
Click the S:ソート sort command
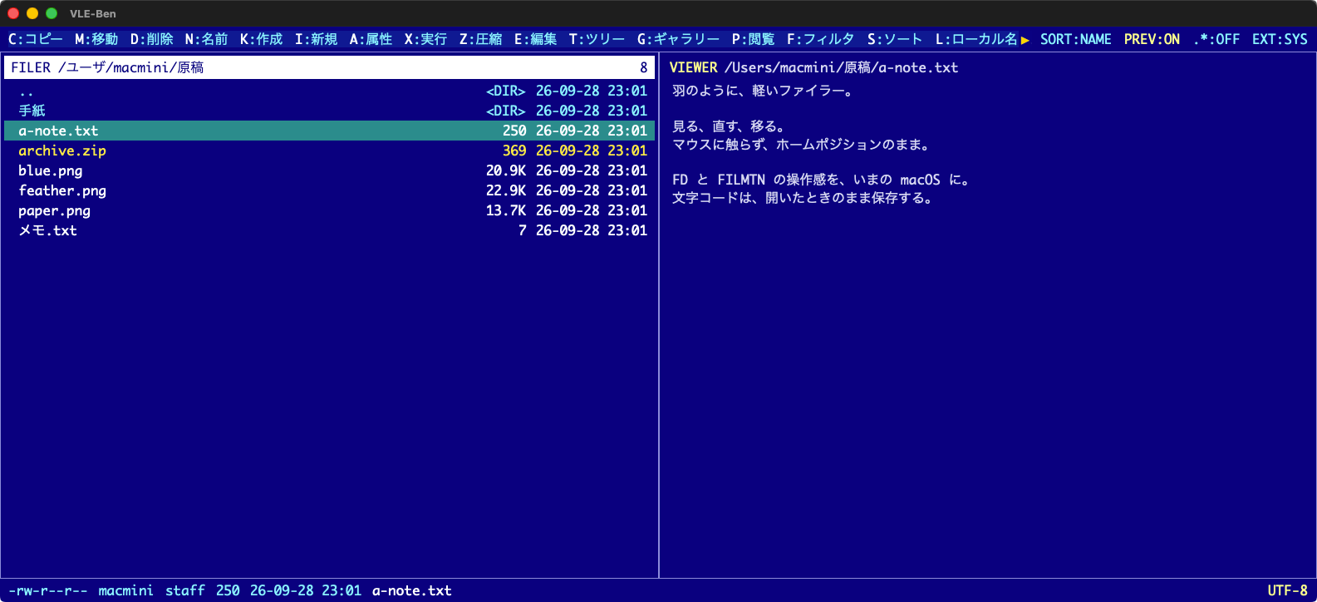(895, 39)
